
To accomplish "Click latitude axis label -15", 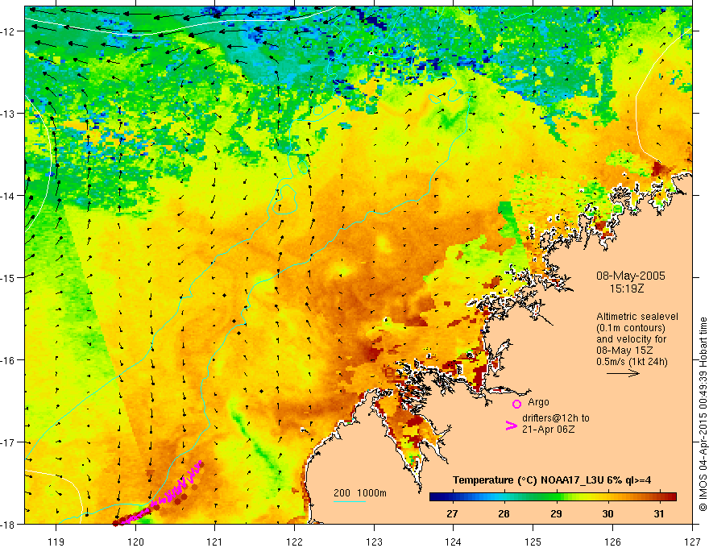I will [9, 277].
